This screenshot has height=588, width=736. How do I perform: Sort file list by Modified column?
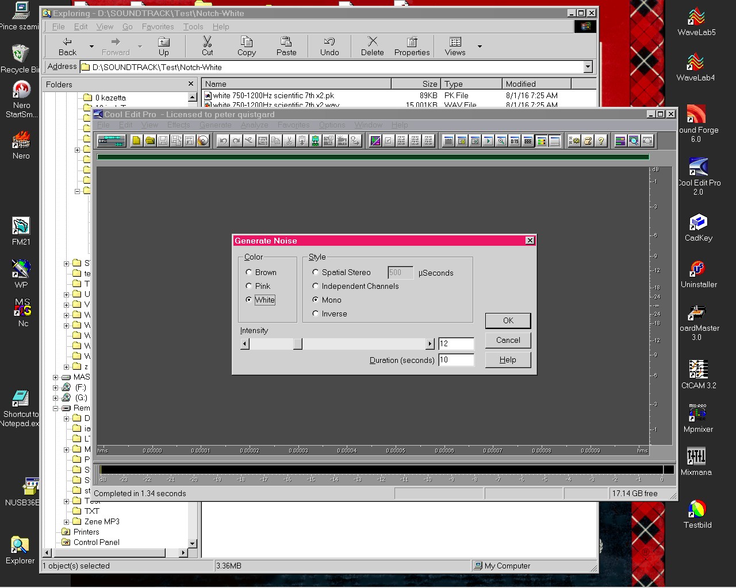tap(536, 84)
